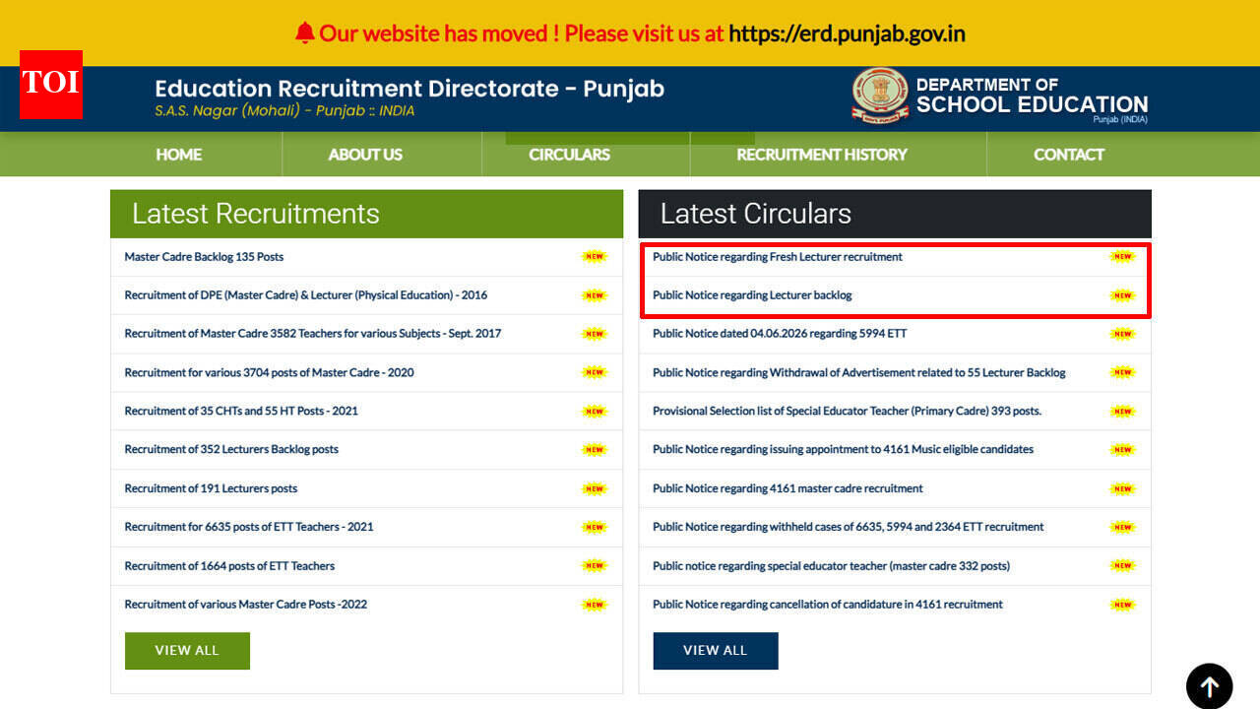Open Recruitment of 352 Lecturers Backlog posts
Image resolution: width=1260 pixels, height=709 pixels.
click(231, 450)
